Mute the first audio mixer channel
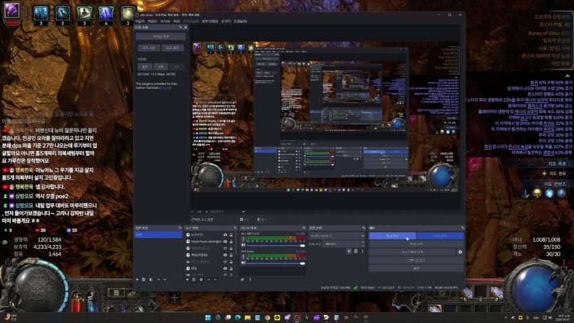This screenshot has width=574, height=323. click(243, 245)
